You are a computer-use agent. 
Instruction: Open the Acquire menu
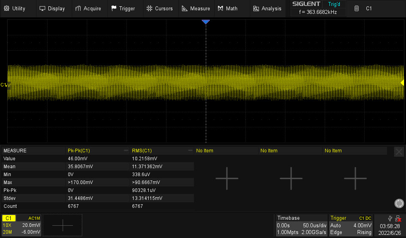tap(88, 8)
